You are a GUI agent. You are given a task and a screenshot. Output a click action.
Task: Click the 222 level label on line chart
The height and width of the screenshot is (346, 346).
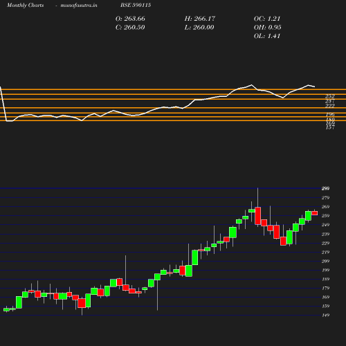click(330, 106)
